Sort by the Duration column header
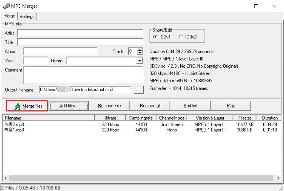 click(270, 118)
